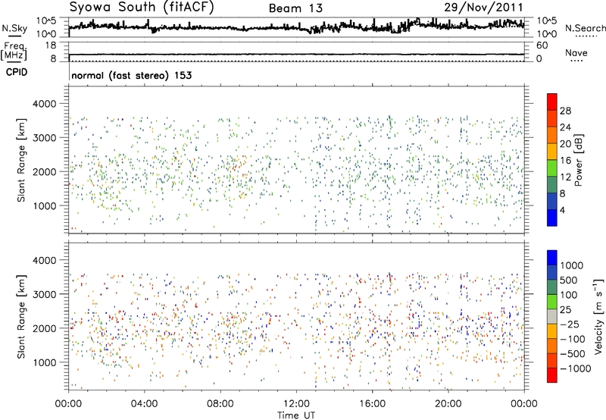Click the blue bottom segment of Power colorbar
This screenshot has height=420, width=606.
(x=552, y=218)
